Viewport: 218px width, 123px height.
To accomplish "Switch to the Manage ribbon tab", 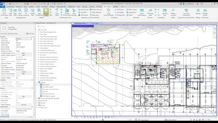I will click(85, 7).
